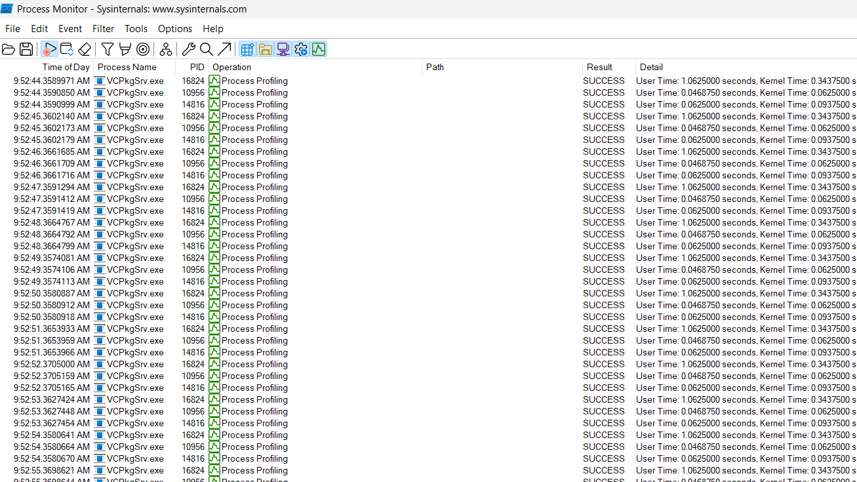Click the Detail column header
The width and height of the screenshot is (857, 482).
pyautogui.click(x=746, y=67)
